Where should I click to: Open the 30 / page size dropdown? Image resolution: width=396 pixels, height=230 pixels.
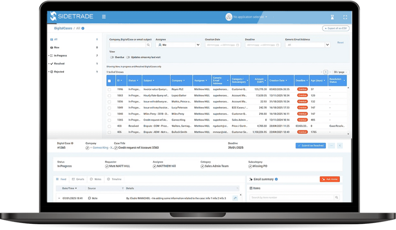(341, 72)
